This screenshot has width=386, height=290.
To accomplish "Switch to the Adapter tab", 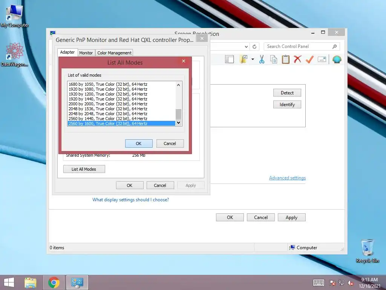I will click(x=67, y=52).
